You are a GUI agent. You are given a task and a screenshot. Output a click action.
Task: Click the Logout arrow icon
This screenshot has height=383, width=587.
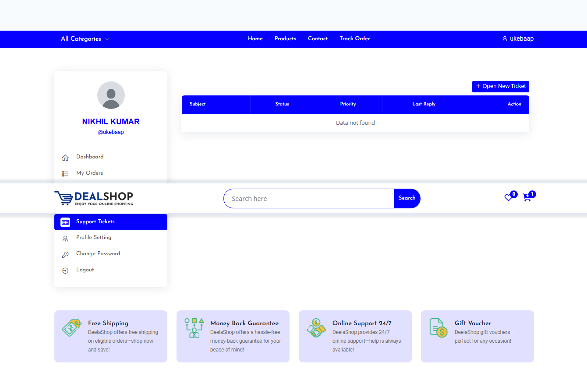click(65, 271)
